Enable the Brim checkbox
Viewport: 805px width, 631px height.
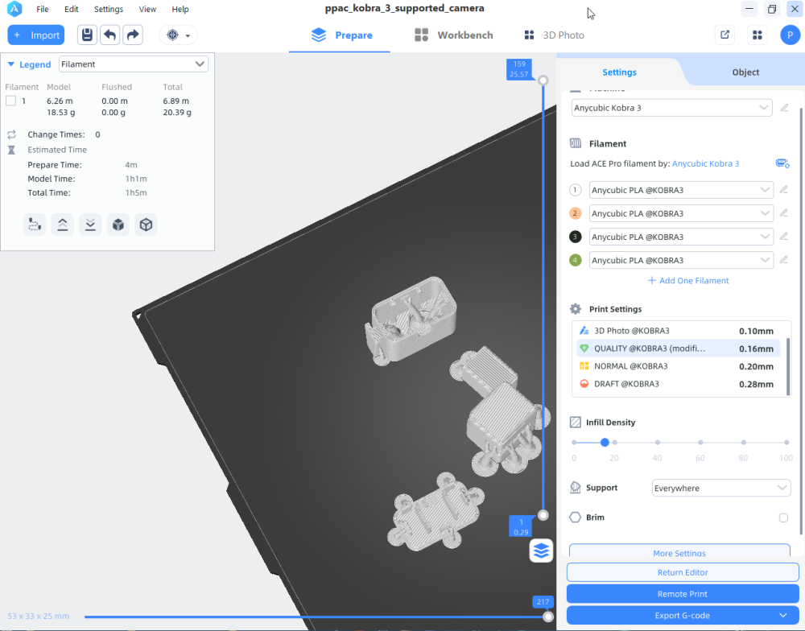[x=783, y=518]
